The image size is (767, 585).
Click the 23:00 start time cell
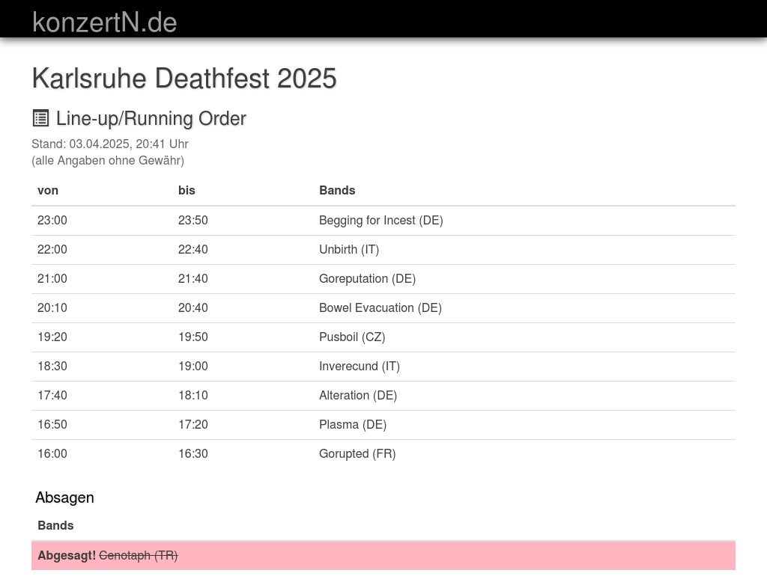pos(52,220)
